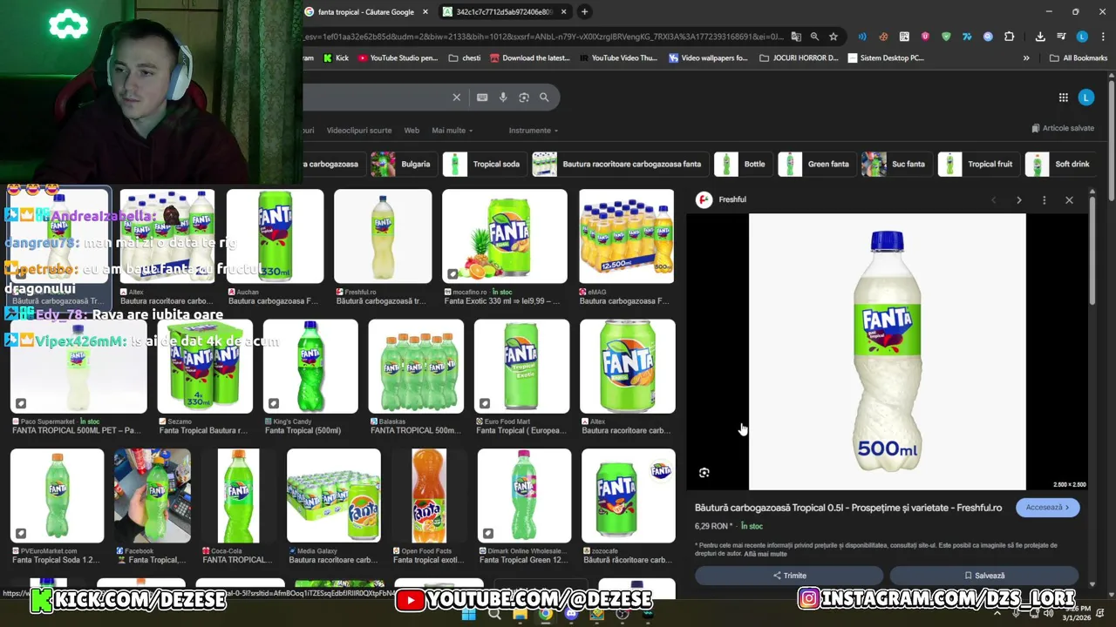The image size is (1116, 627).
Task: Click the cookie extension icon
Action: [883, 37]
